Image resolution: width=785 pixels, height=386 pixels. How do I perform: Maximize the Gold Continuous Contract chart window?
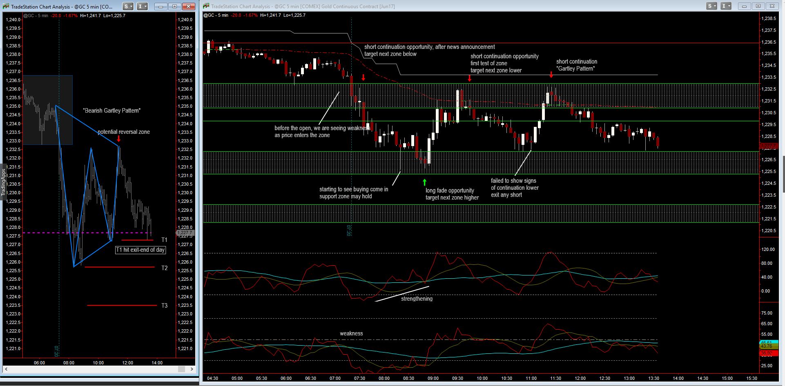[758, 6]
